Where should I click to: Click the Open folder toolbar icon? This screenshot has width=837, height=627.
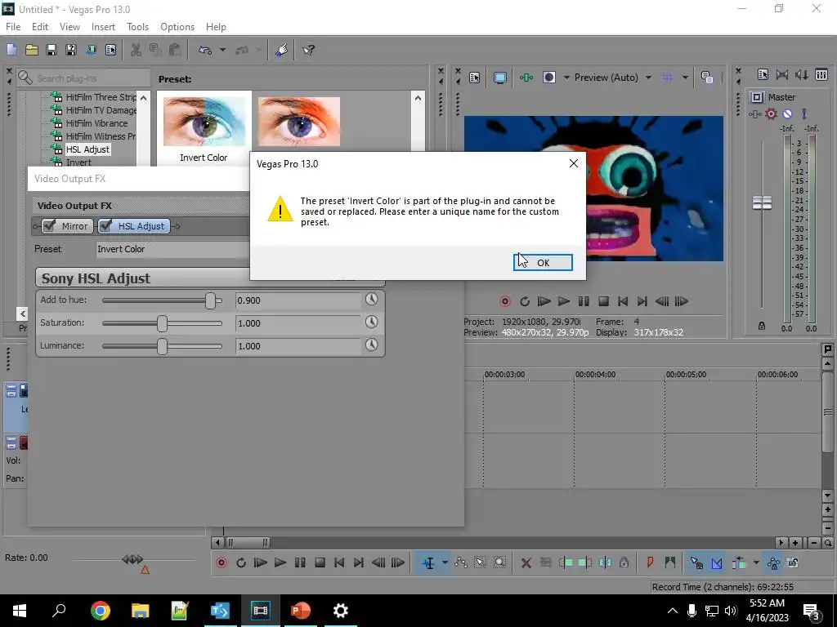click(32, 50)
